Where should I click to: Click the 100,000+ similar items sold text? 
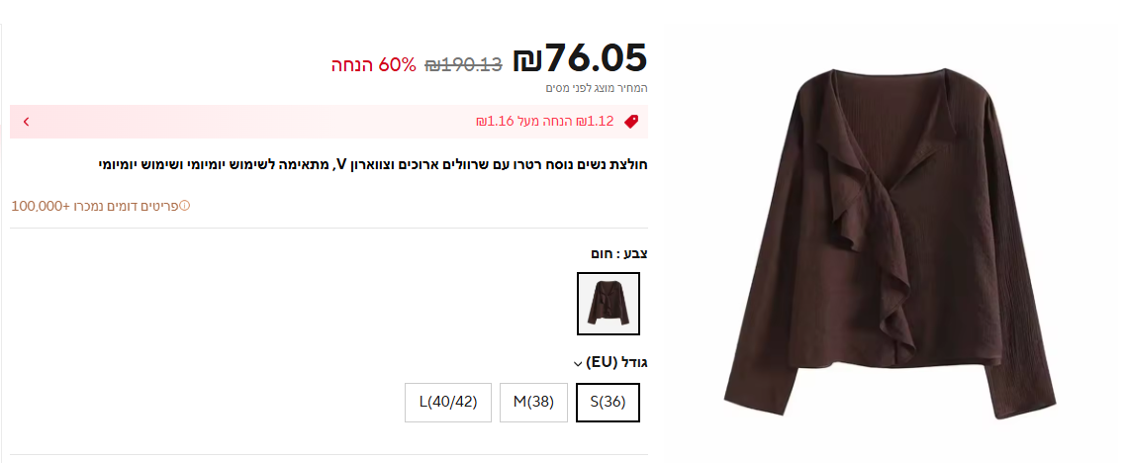tap(94, 206)
